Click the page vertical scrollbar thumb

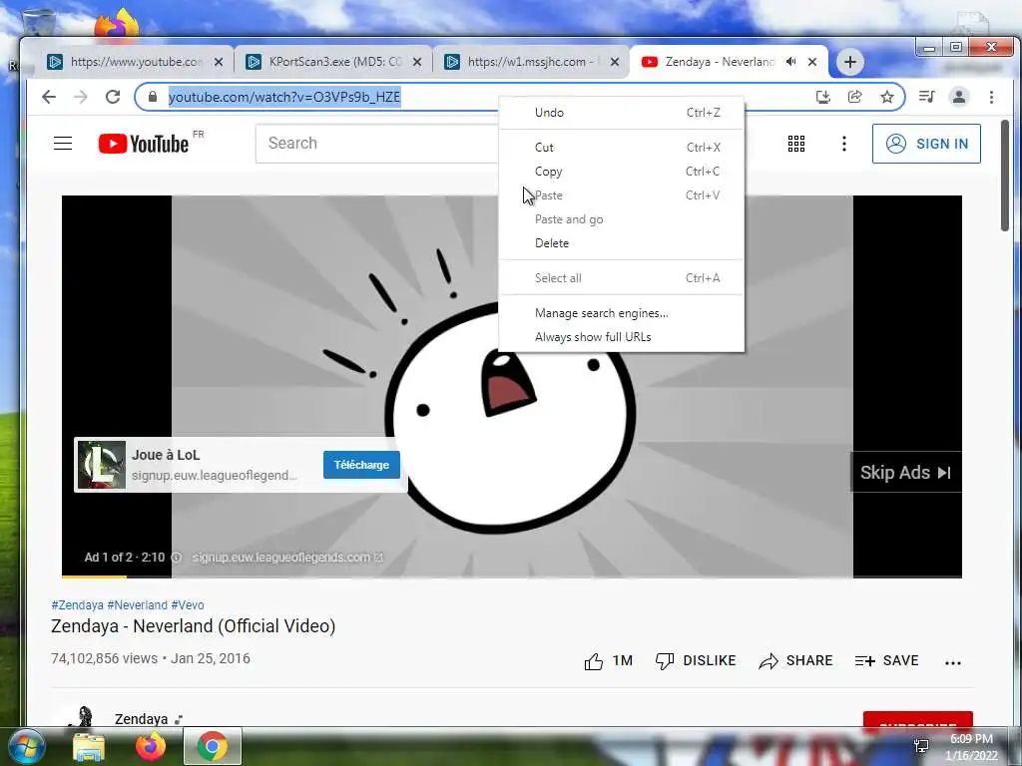click(1004, 175)
